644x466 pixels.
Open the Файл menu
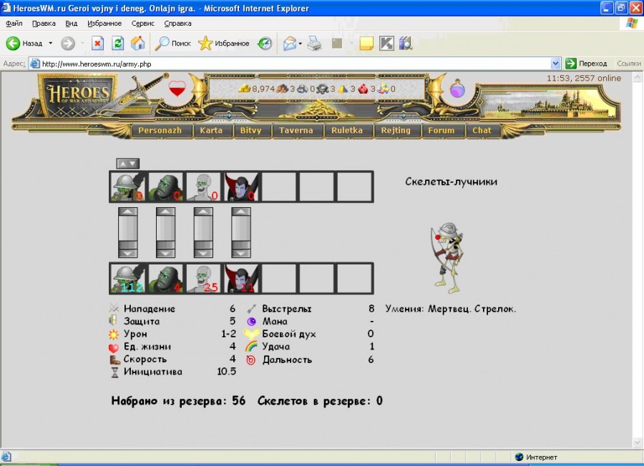(14, 24)
